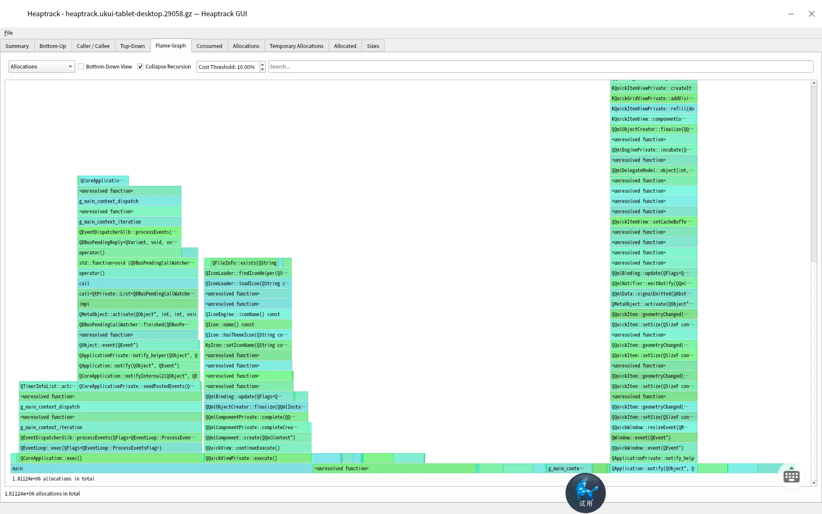Image resolution: width=822 pixels, height=514 pixels.
Task: Click the vertical scrollbar down arrow
Action: pyautogui.click(x=814, y=483)
